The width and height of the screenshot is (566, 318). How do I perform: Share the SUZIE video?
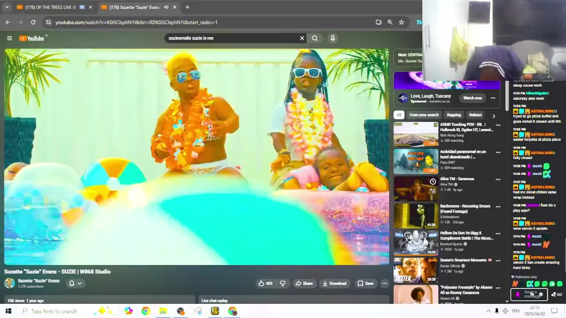(304, 284)
